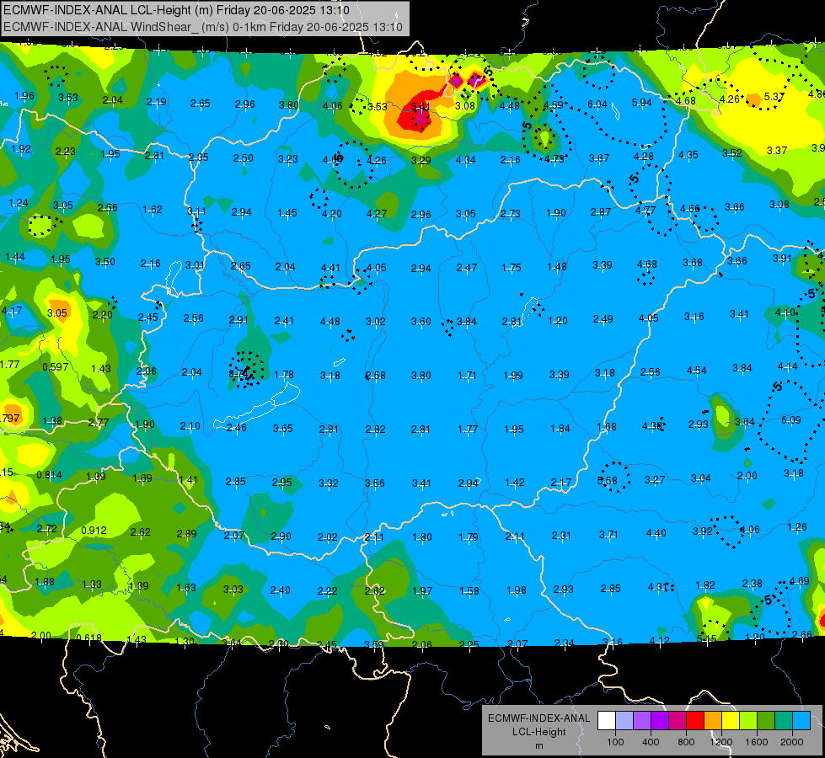This screenshot has width=825, height=758.
Task: Click the wind shear value 6.04
Action: point(597,104)
